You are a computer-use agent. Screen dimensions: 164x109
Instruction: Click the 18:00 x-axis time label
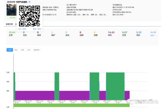click(x=118, y=102)
